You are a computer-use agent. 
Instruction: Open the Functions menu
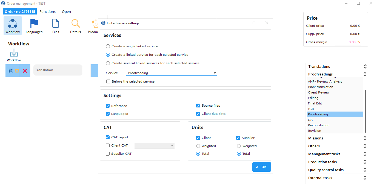point(47,12)
